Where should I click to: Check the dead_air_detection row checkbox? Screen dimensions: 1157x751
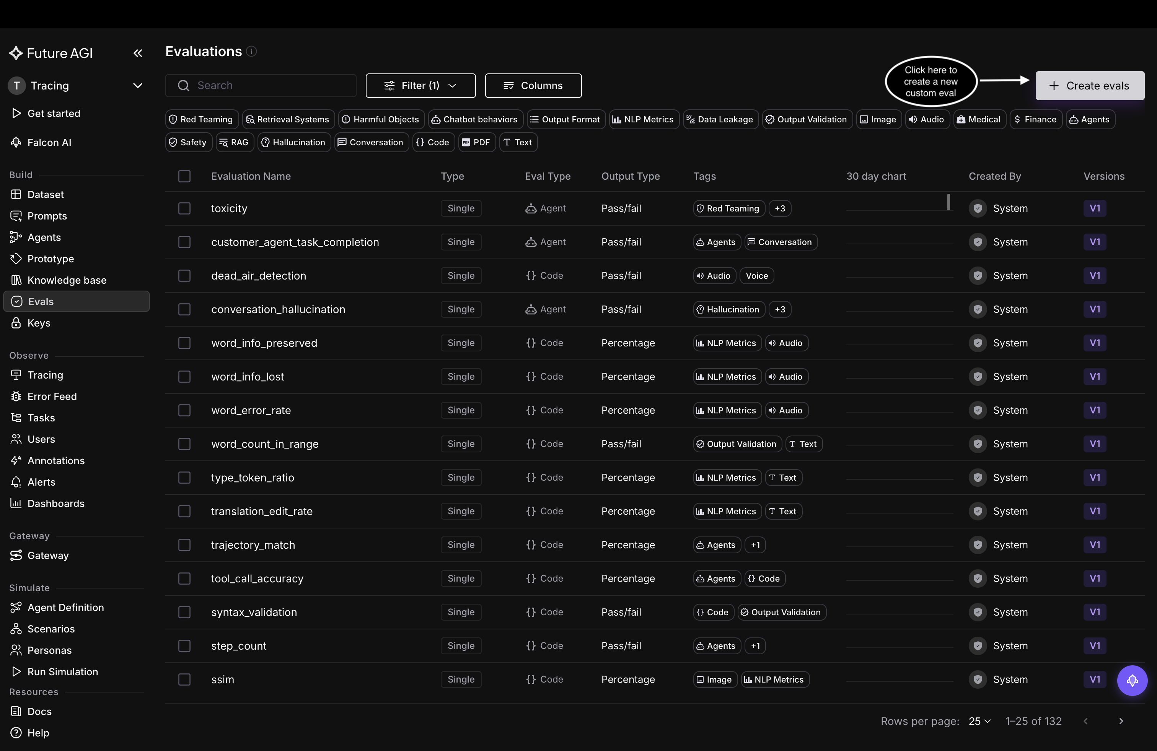tap(184, 275)
